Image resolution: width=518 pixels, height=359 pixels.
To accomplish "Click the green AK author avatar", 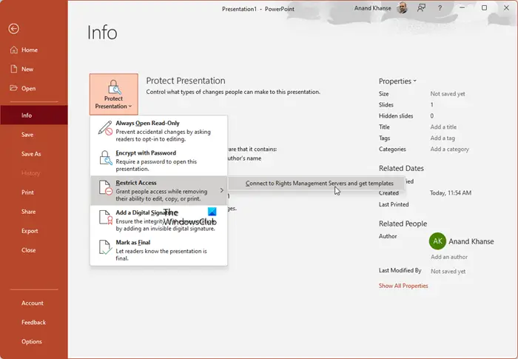I will coord(437,241).
